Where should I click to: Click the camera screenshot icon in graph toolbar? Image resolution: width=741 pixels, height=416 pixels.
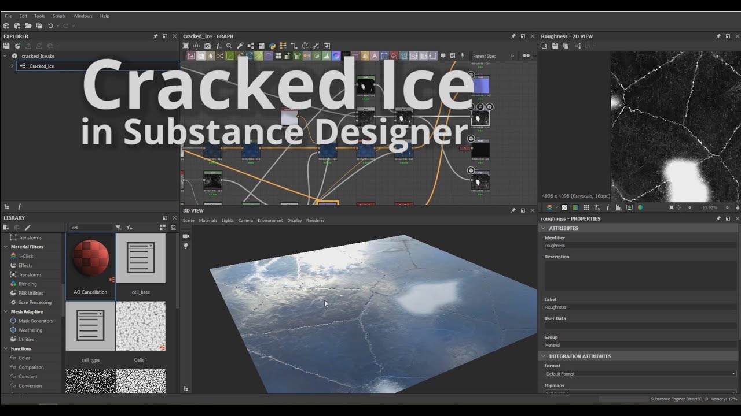[207, 46]
